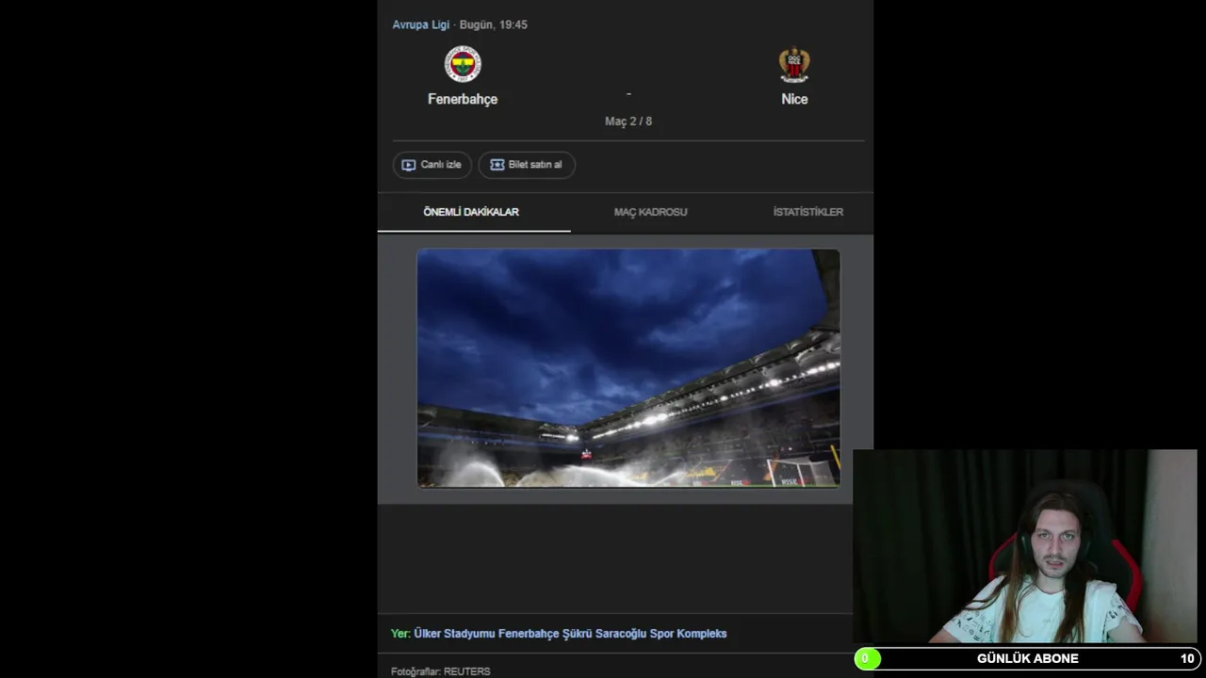This screenshot has height=678, width=1206.
Task: Click the Maç 2 / 8 text
Action: click(x=628, y=121)
